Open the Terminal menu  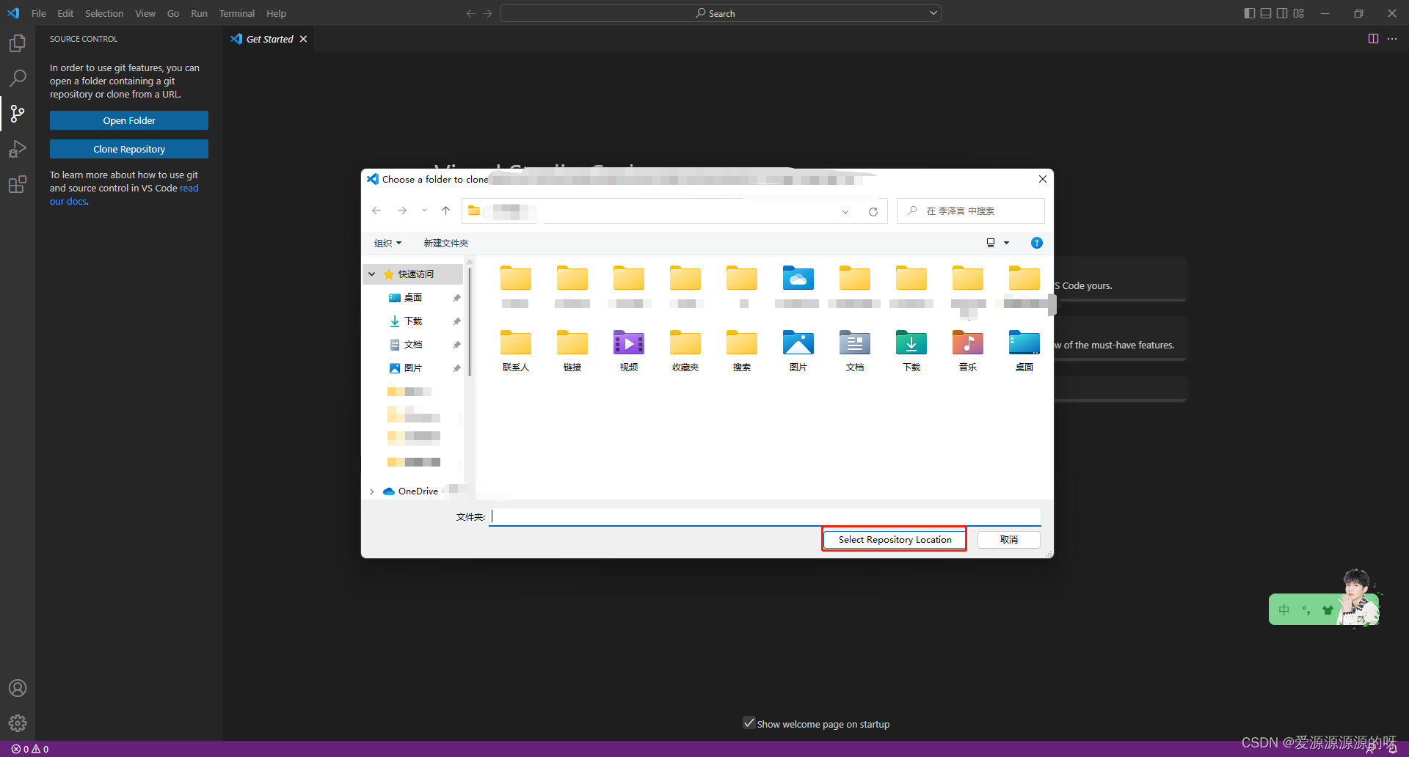pos(236,13)
